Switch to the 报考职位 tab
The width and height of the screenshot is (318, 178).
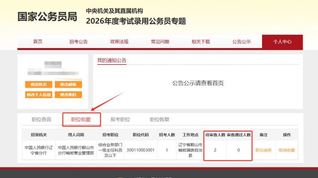(120, 119)
